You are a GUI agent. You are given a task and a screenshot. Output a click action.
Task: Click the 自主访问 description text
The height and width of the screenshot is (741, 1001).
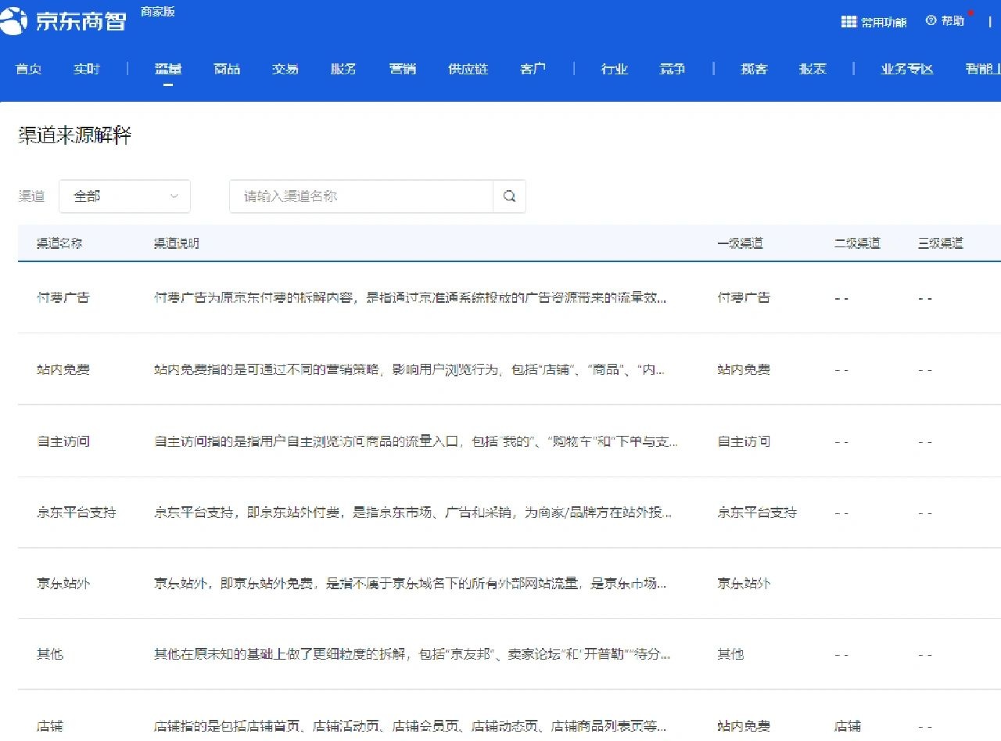click(416, 441)
